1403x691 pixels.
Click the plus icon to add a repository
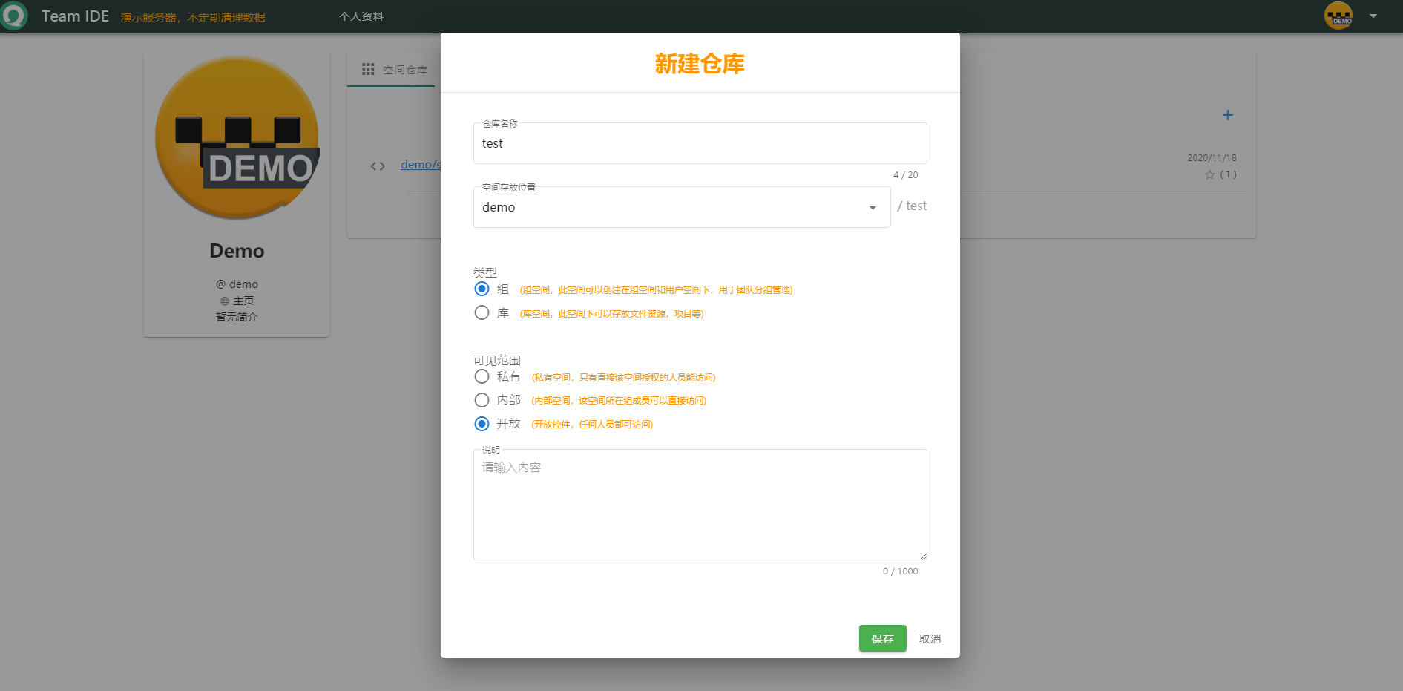click(x=1227, y=115)
